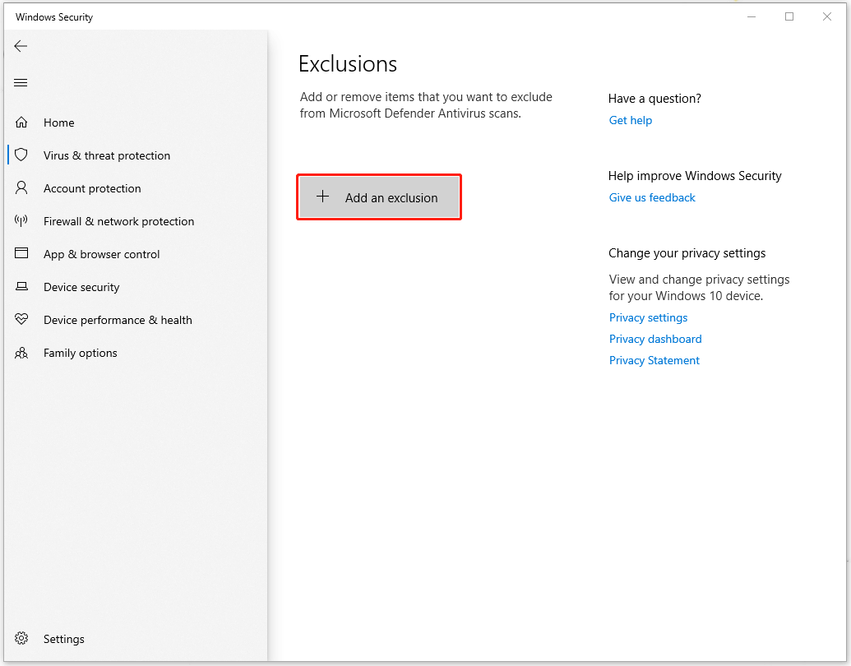This screenshot has height=666, width=851.
Task: Toggle the navigation pane with hamburger menu
Action: point(21,82)
